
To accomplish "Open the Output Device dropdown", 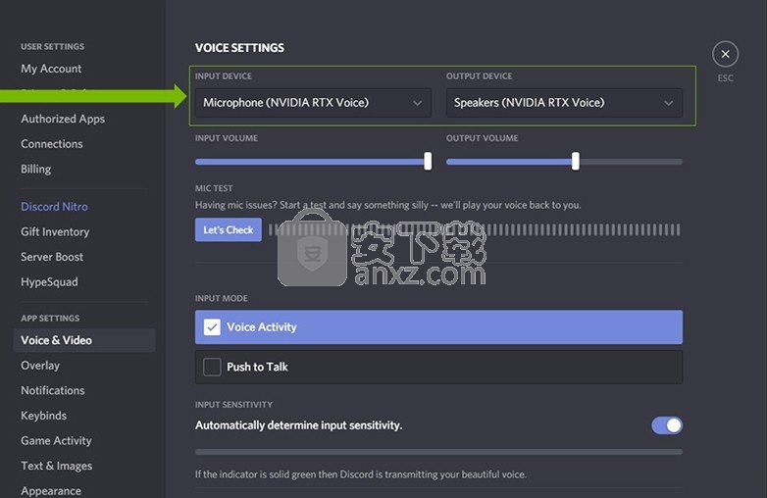I will [x=564, y=103].
